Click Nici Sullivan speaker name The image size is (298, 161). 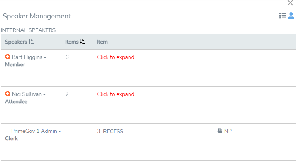click(27, 94)
